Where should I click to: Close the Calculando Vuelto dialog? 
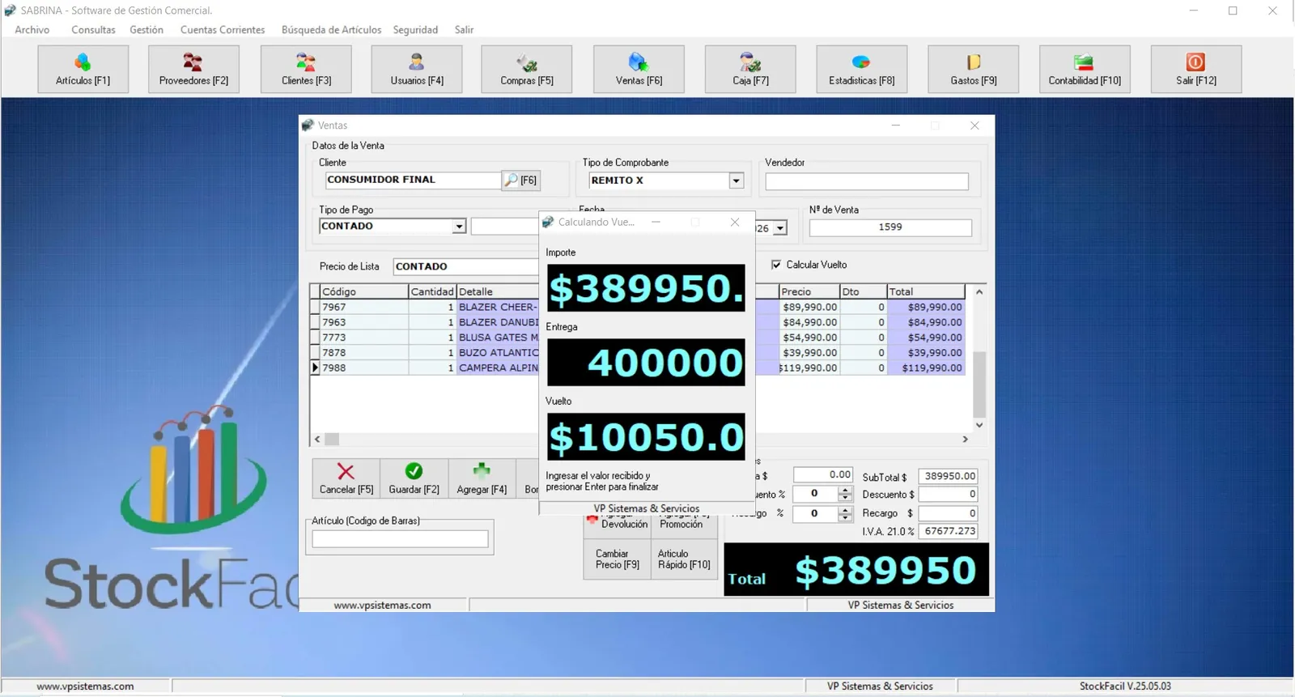tap(735, 222)
